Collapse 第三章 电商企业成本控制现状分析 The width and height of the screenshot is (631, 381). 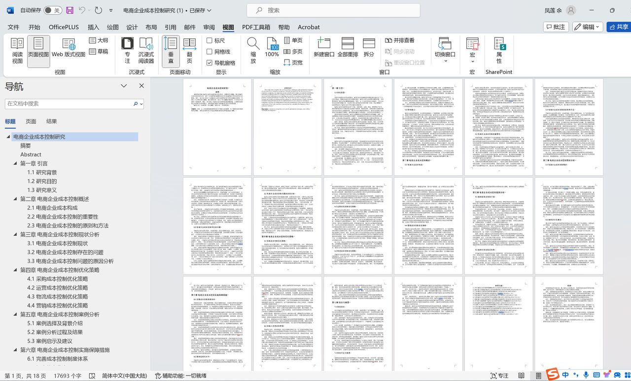15,234
